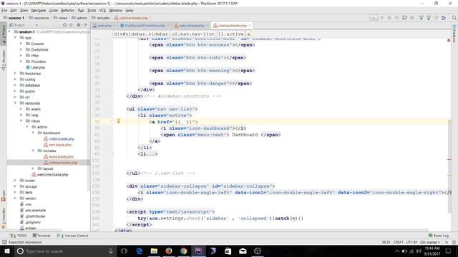Viewport: 458px width, 257px height.
Task: Open File Explorer from taskbar
Action: (154, 251)
